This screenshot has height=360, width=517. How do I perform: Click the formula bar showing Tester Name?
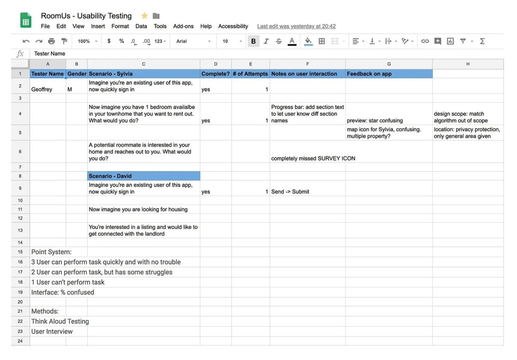267,54
